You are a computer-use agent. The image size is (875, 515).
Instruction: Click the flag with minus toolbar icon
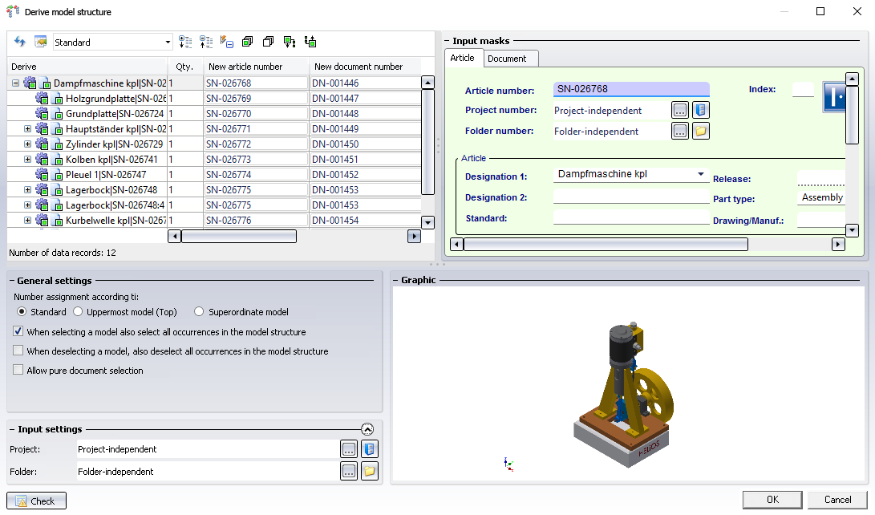[226, 42]
